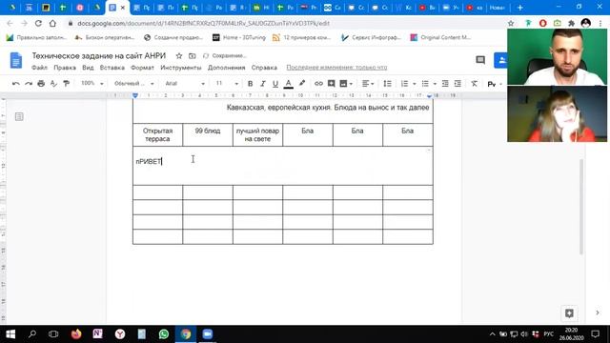The image size is (610, 343).
Task: Star the document title
Action: (x=179, y=56)
